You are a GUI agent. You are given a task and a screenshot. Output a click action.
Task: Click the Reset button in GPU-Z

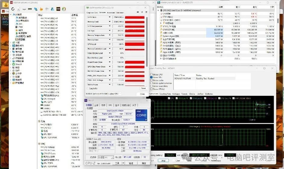point(143,88)
